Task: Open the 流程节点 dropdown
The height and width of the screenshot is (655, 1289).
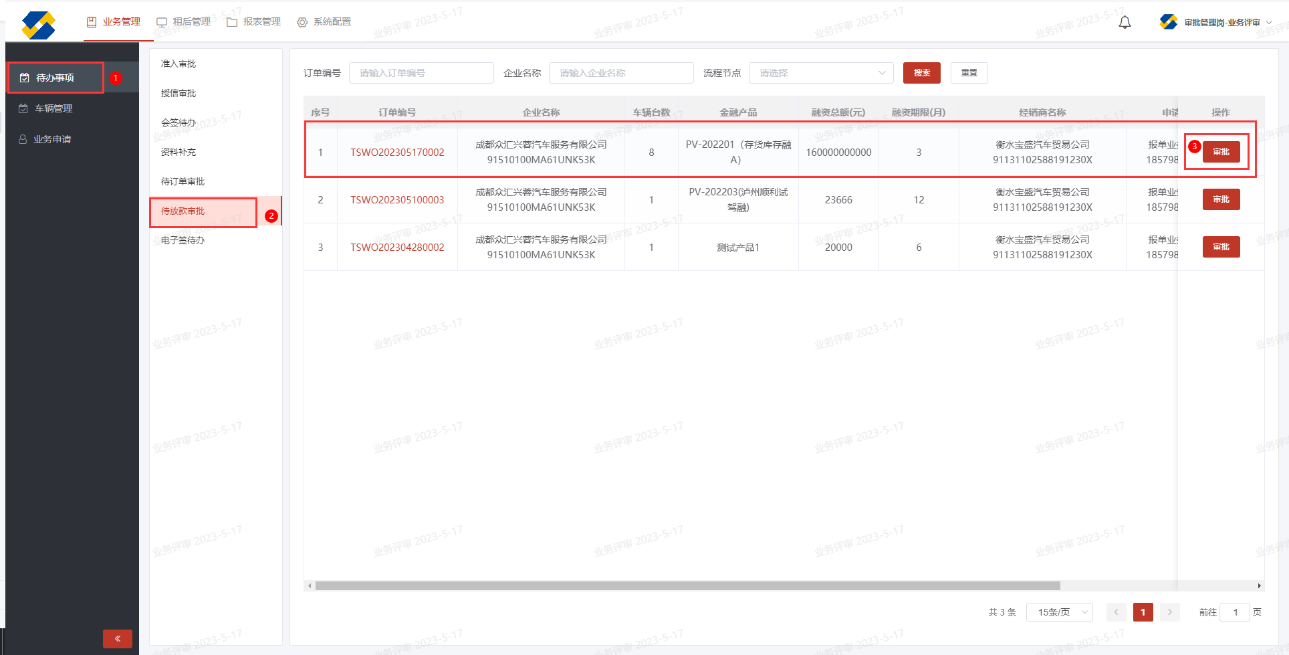Action: [821, 73]
